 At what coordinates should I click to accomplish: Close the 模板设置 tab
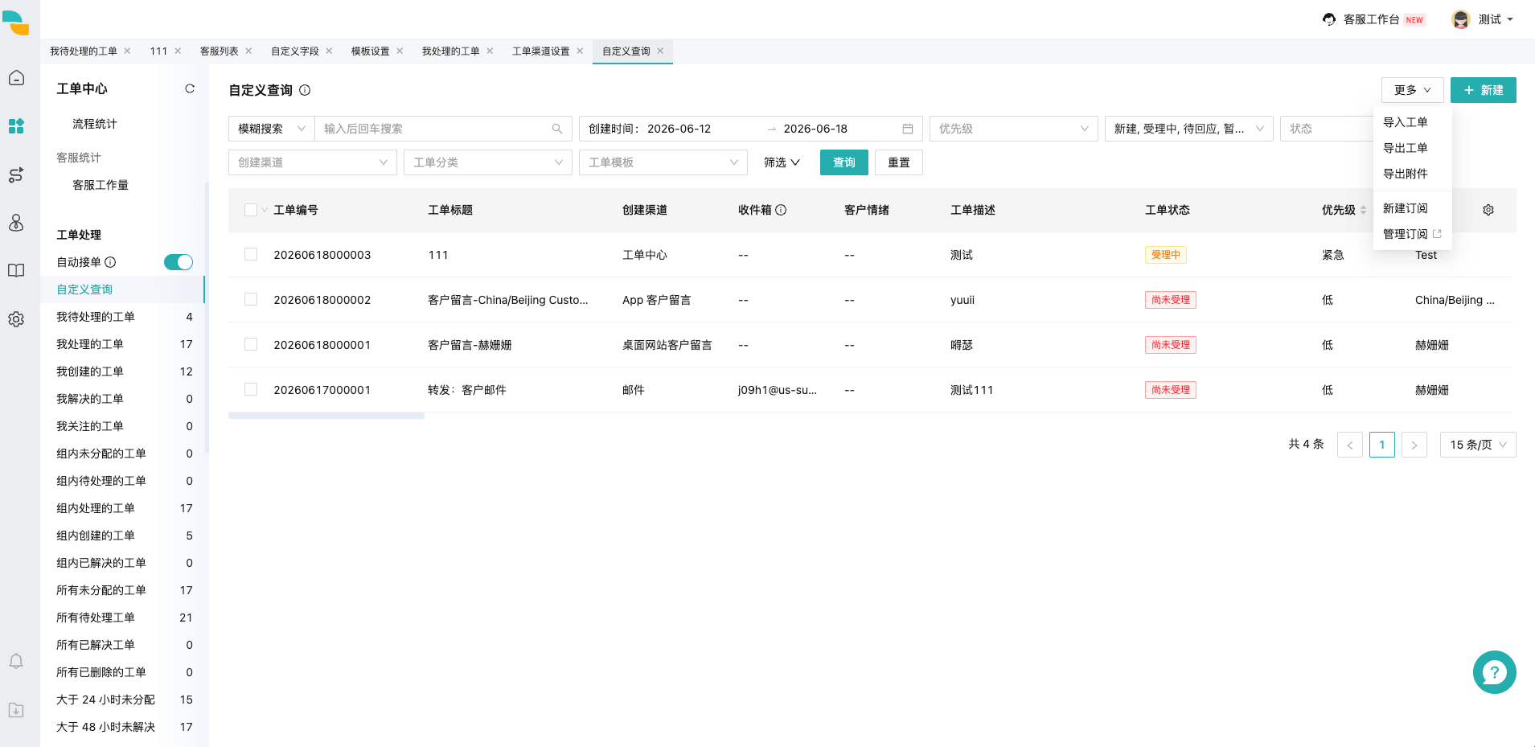(x=400, y=51)
